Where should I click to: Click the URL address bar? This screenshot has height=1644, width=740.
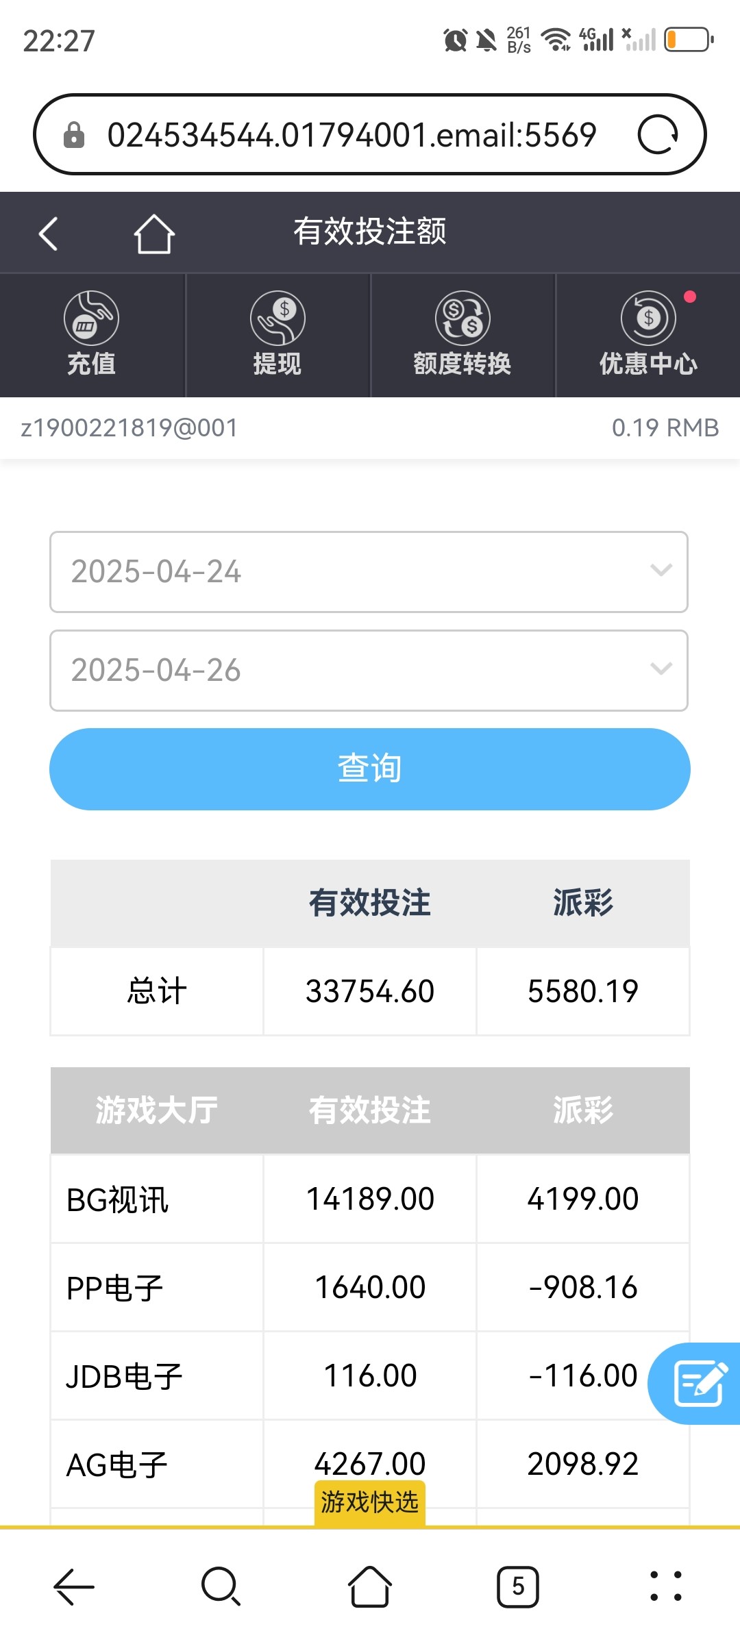351,134
